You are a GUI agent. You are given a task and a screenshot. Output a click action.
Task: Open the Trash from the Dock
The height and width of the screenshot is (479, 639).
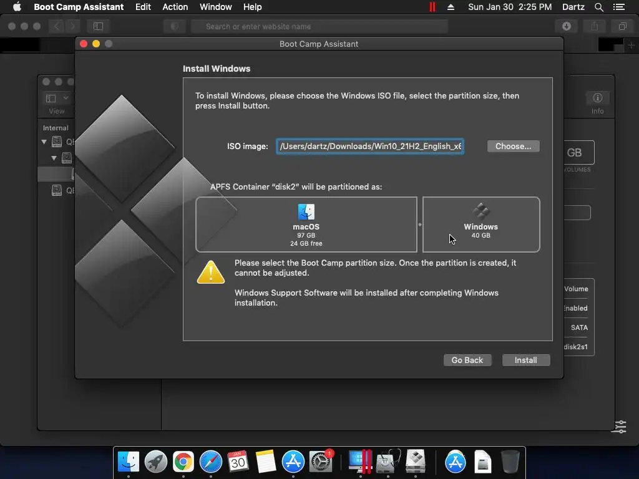click(x=510, y=462)
